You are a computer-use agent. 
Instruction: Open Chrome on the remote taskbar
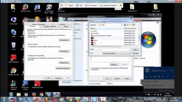coord(41,94)
